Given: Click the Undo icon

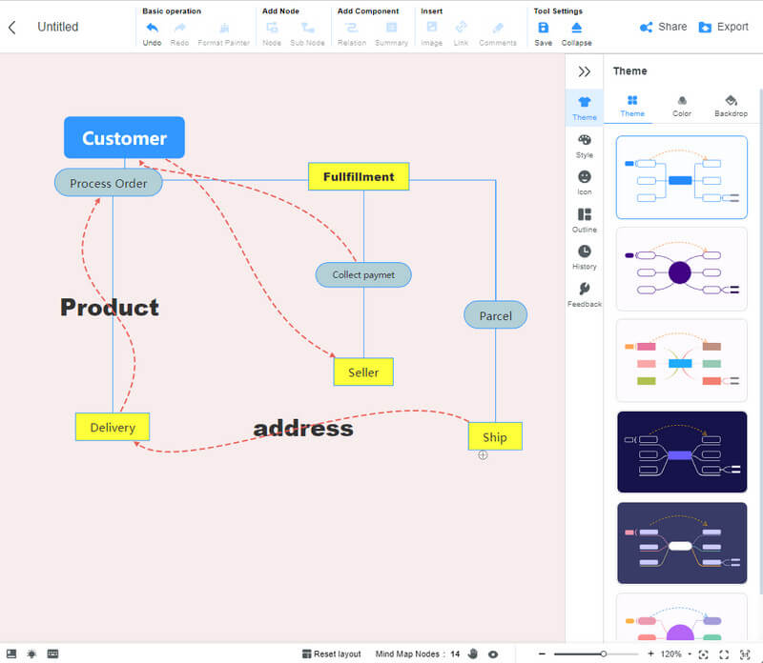Looking at the screenshot, I should click(x=151, y=30).
